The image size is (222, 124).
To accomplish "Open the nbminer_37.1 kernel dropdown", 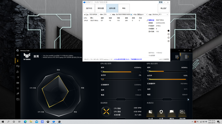I will point(160,14).
